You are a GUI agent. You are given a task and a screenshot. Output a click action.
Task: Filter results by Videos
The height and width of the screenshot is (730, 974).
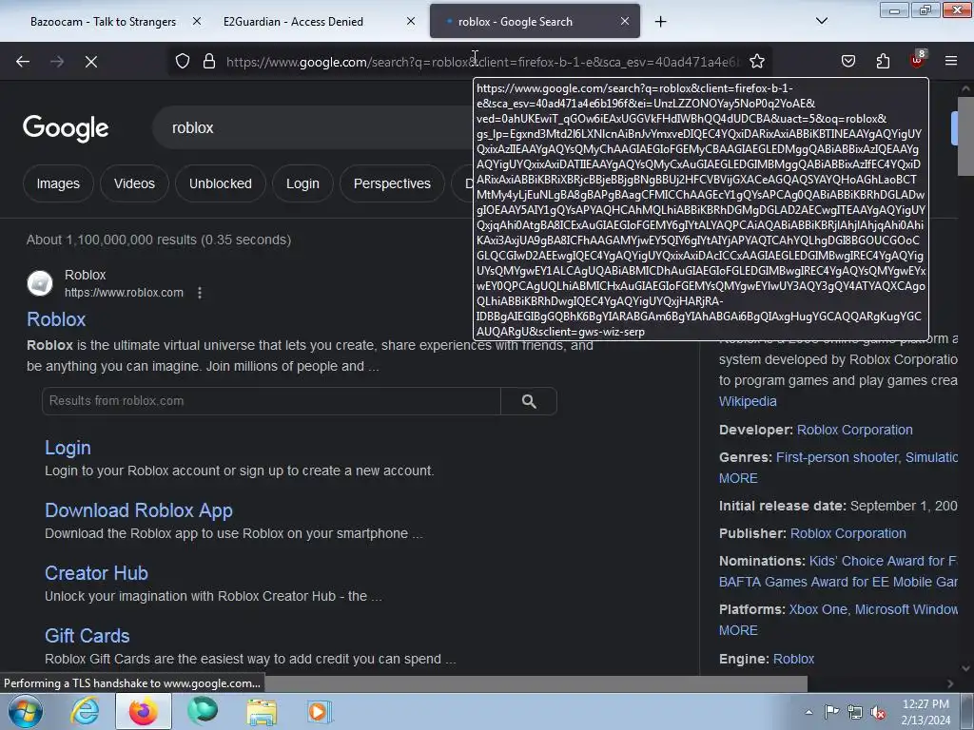point(134,183)
